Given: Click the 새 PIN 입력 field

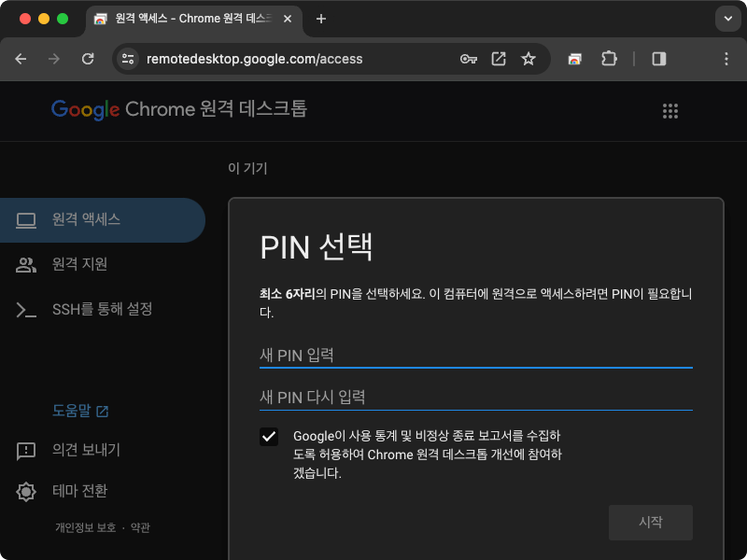Looking at the screenshot, I should [475, 356].
